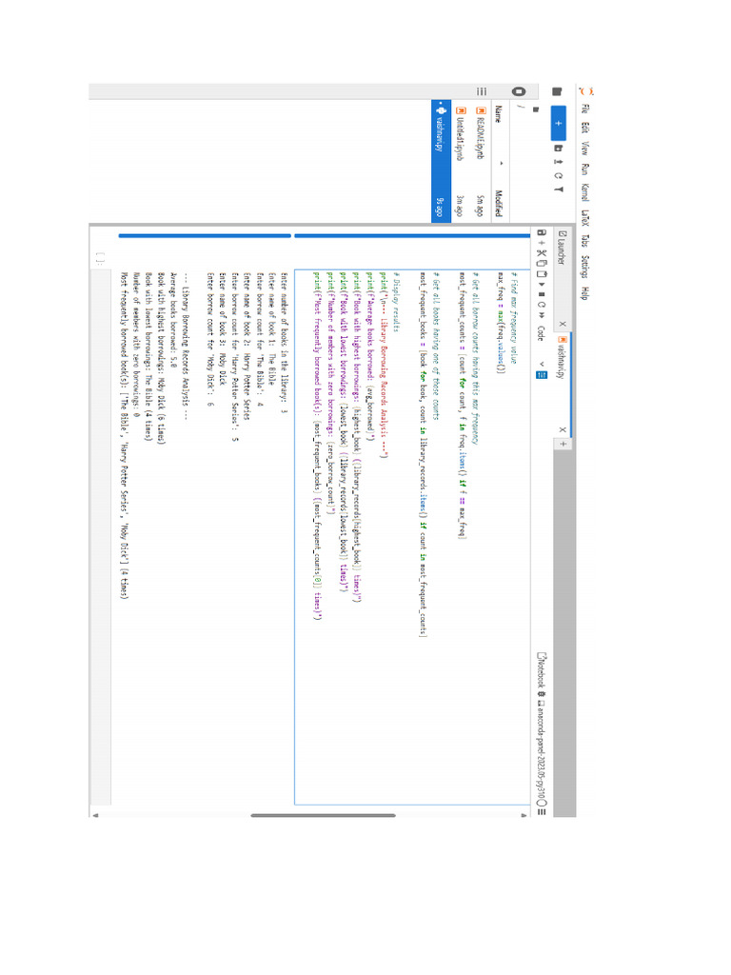Select vaishnavi.py in the file list
Screen dimensions: 731x975
441,161
